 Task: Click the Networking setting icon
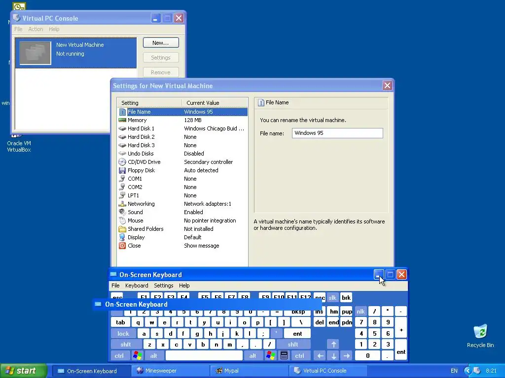point(122,204)
